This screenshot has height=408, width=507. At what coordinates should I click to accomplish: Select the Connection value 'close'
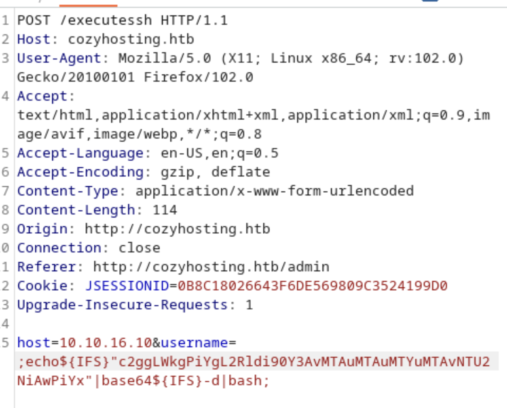click(139, 248)
